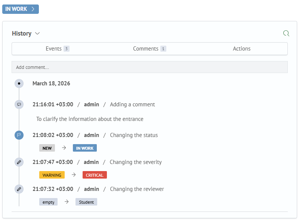Click timestamp 21:08:02 +03:00
Viewport: 299px width, 222px height.
click(53, 135)
